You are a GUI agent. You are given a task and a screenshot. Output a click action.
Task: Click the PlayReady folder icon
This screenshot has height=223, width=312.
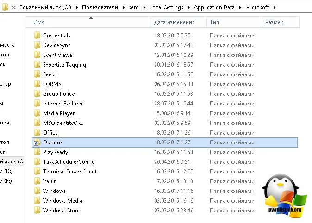coord(37,152)
